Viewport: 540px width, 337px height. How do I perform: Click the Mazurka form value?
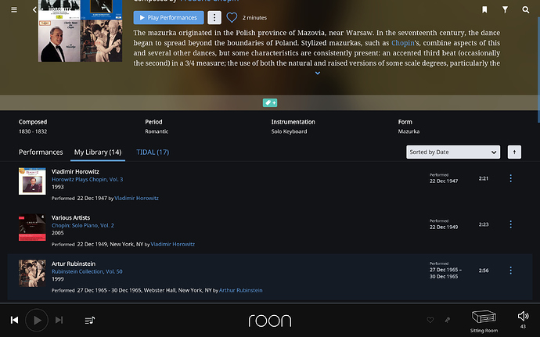tap(409, 131)
